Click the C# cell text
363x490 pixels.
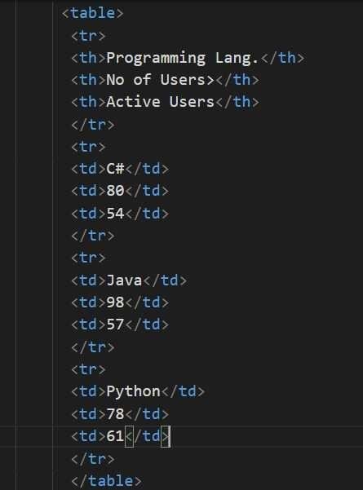pos(115,169)
